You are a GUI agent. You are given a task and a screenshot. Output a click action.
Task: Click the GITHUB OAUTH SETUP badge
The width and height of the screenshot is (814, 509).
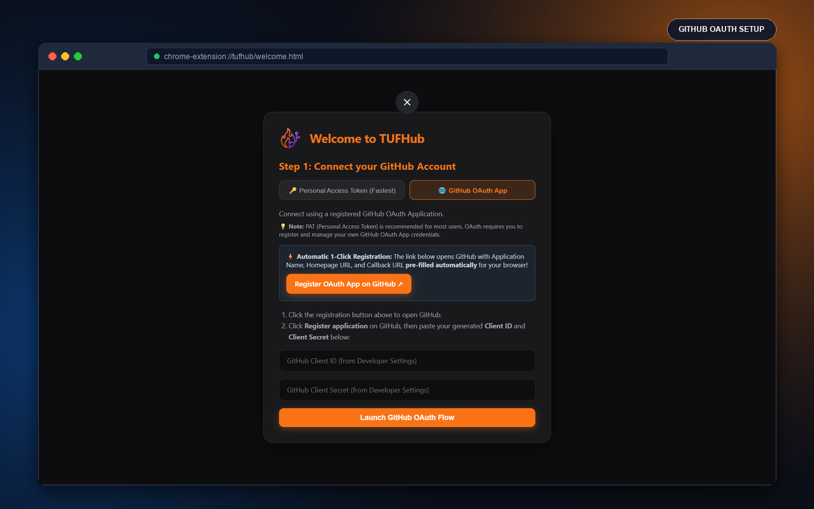pos(721,29)
